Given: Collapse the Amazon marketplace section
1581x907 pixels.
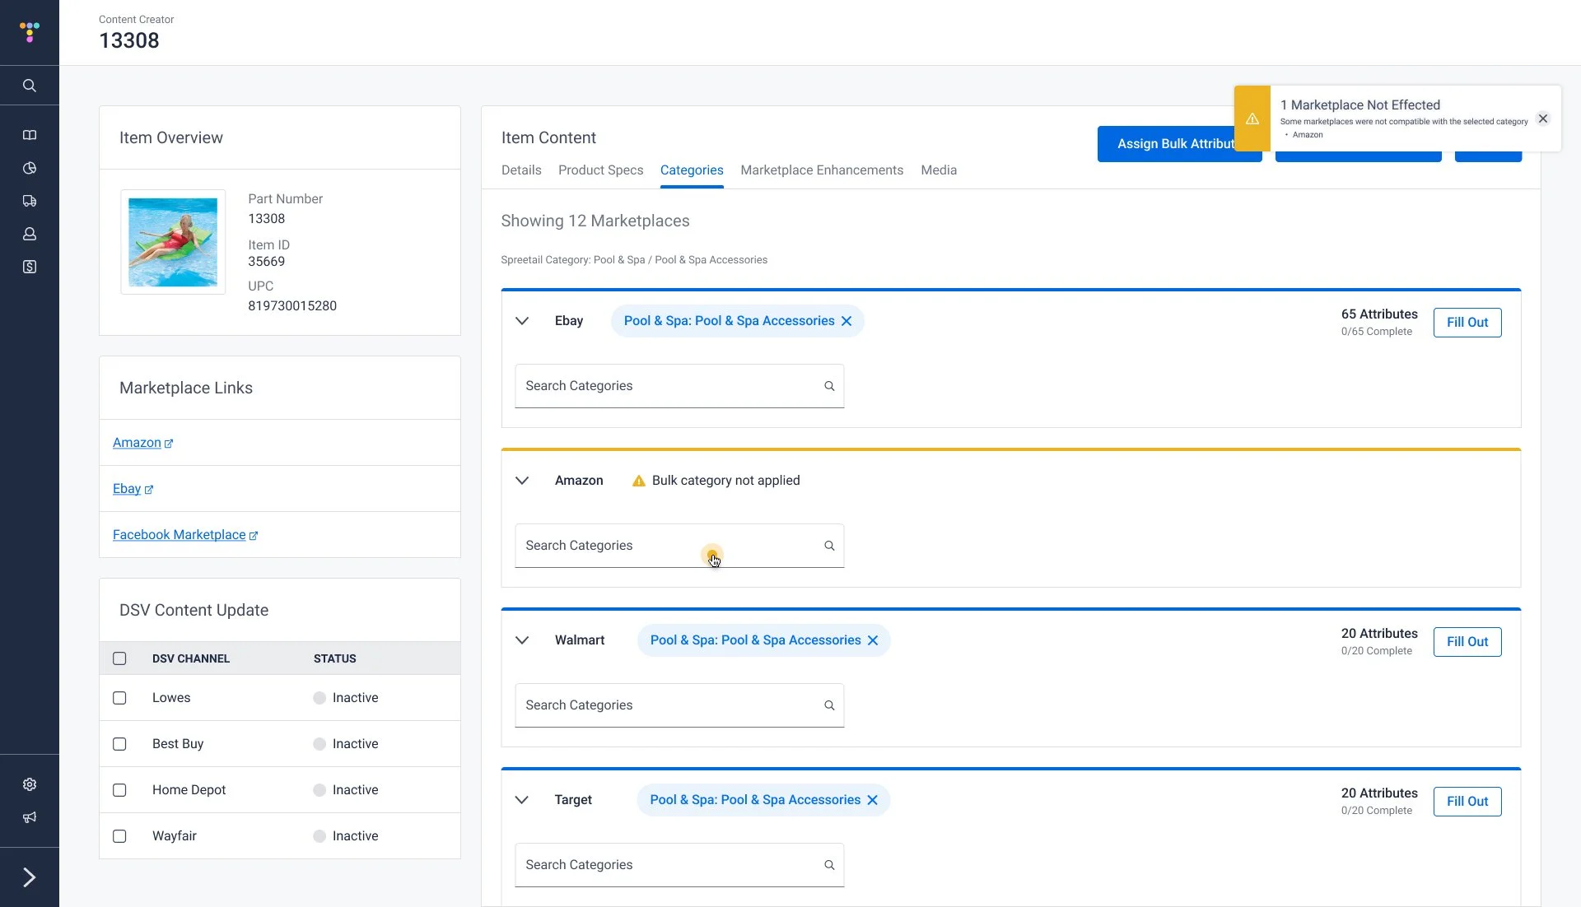Looking at the screenshot, I should [x=522, y=481].
